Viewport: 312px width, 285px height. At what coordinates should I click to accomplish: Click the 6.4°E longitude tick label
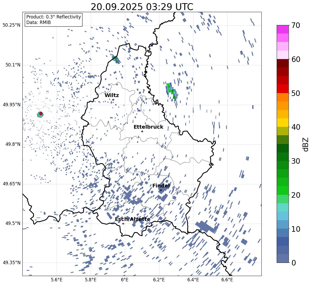pos(193,280)
